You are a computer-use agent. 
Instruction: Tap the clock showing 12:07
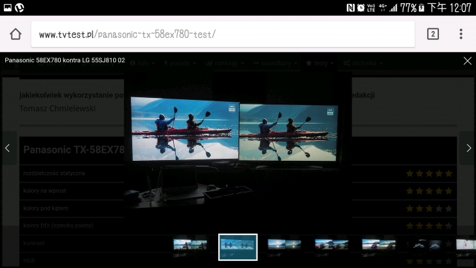click(x=461, y=7)
